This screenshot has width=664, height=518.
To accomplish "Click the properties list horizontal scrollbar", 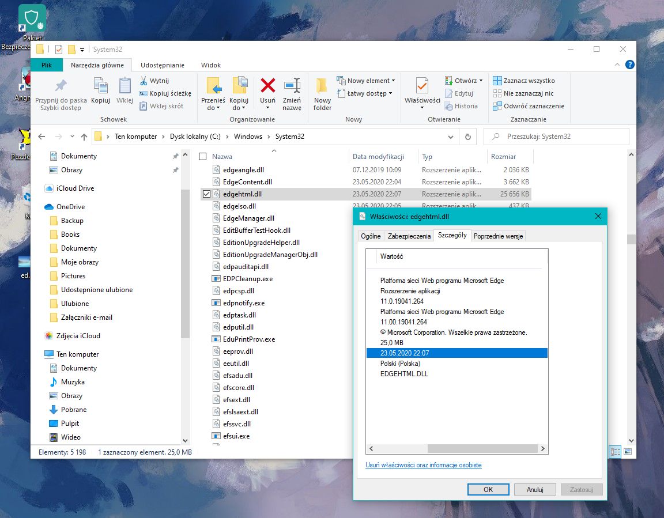I will [x=482, y=449].
